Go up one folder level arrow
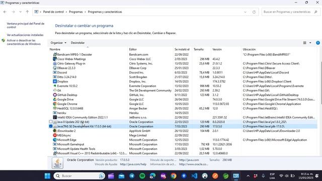 [x=27, y=12]
